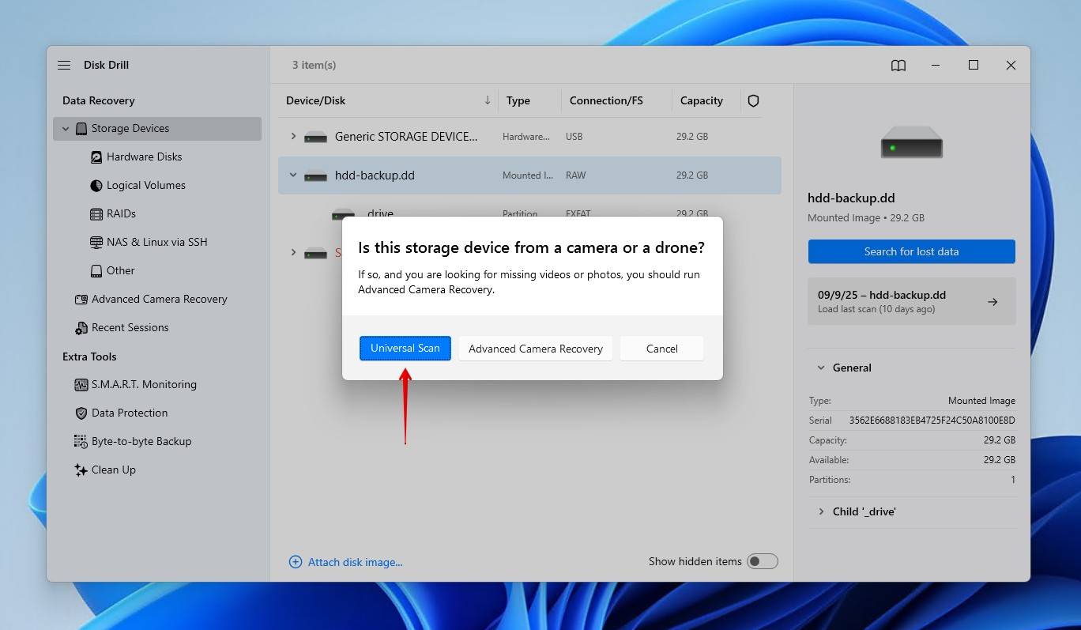Click the Universal Scan button

[x=405, y=349]
